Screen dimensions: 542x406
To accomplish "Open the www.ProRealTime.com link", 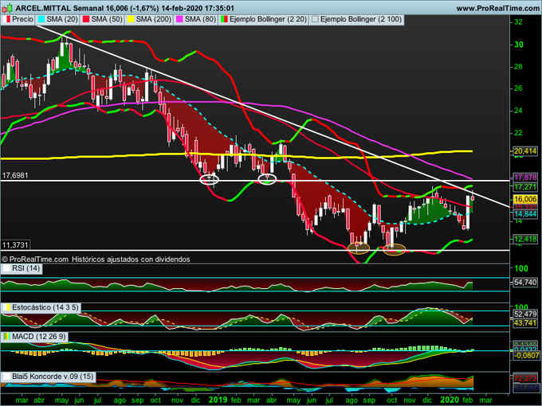I will point(497,8).
